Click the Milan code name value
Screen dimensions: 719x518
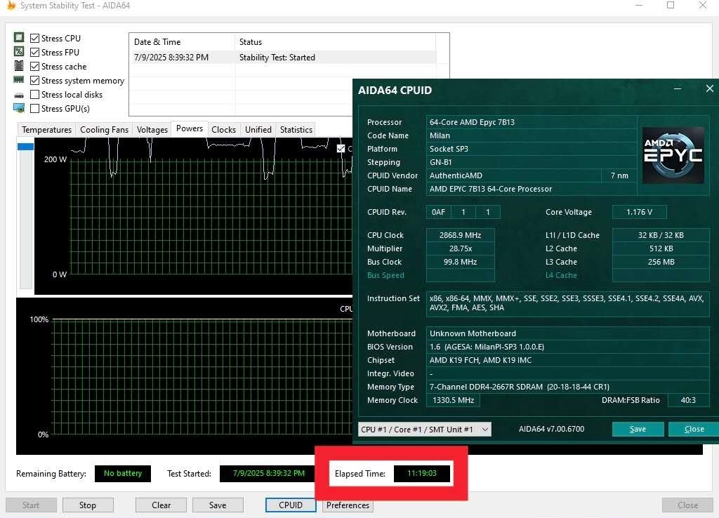(531, 135)
